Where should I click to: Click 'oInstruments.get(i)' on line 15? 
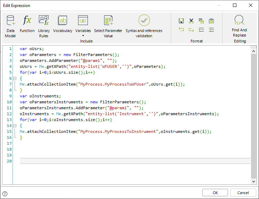pyautogui.click(x=184, y=132)
